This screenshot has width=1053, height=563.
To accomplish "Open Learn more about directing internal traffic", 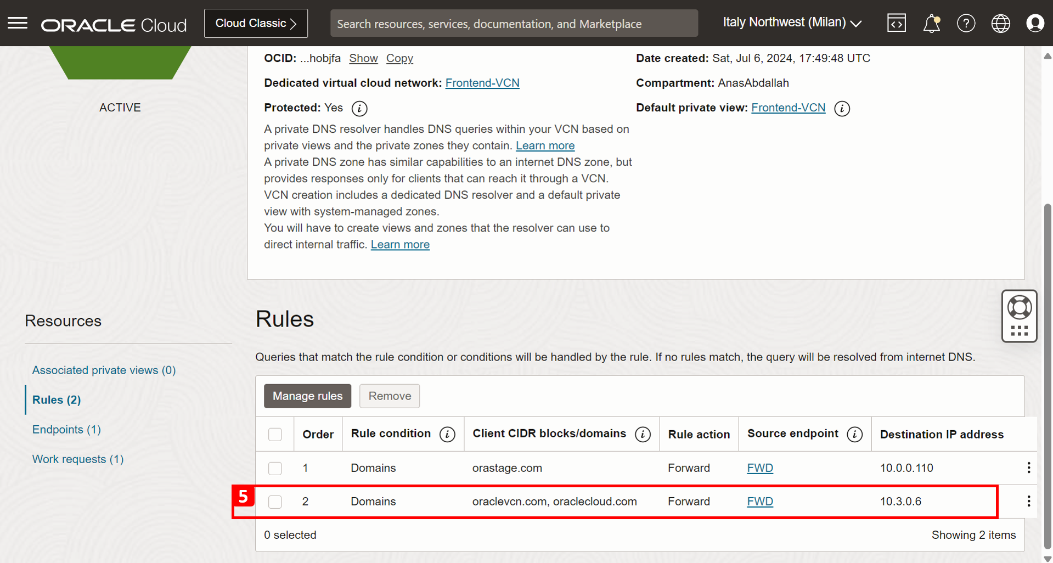I will coord(400,244).
